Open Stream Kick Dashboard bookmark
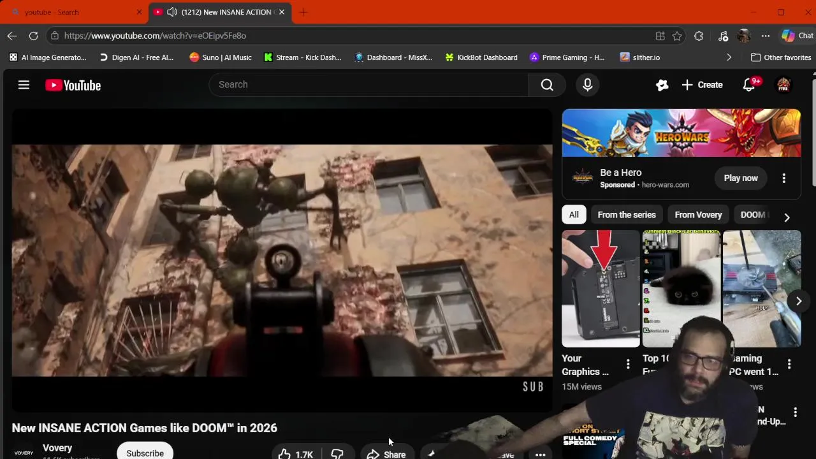Screen dimensions: 816x459 pos(303,57)
